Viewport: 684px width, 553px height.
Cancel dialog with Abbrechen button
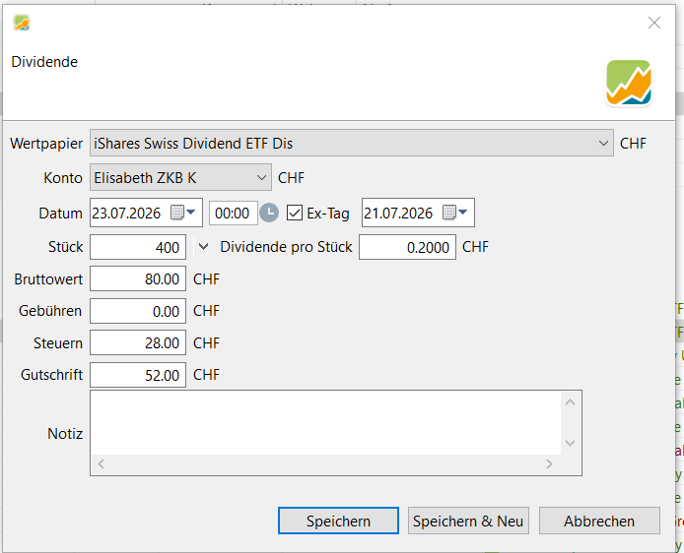[599, 521]
